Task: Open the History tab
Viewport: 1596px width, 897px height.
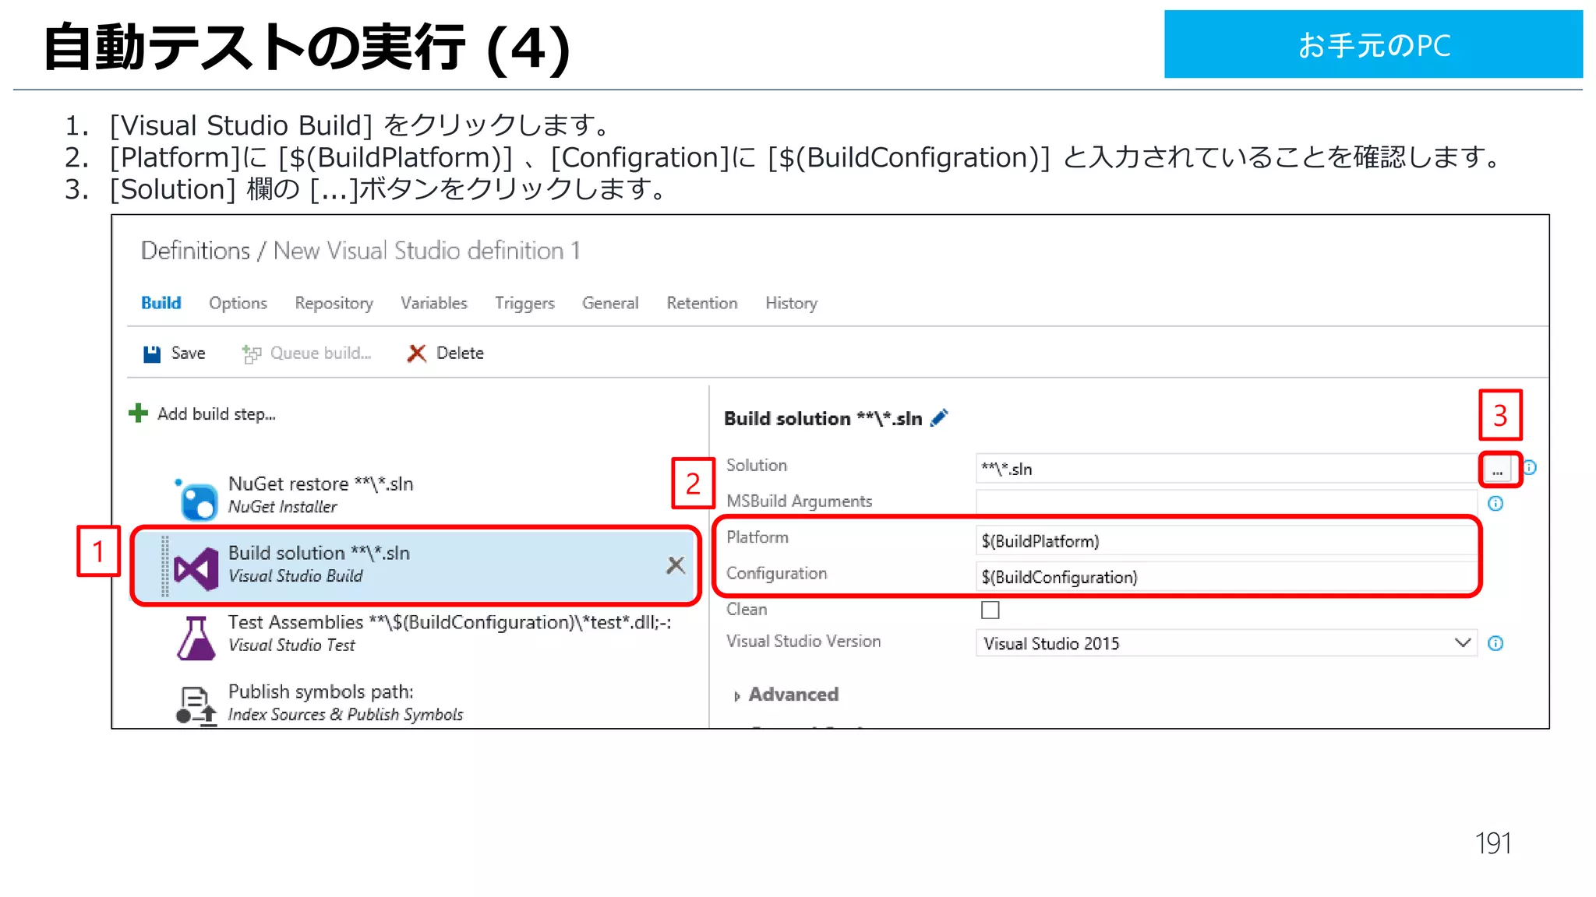Action: coord(791,303)
